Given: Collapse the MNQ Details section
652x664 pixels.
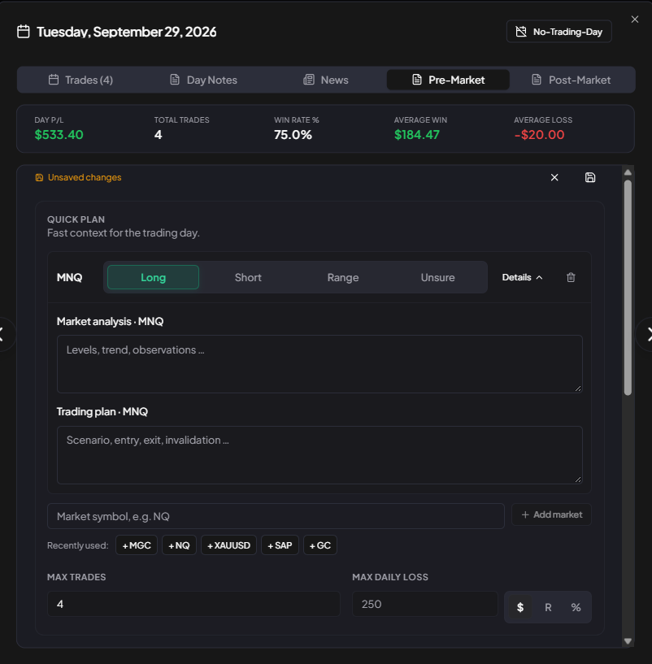Looking at the screenshot, I should click(522, 277).
